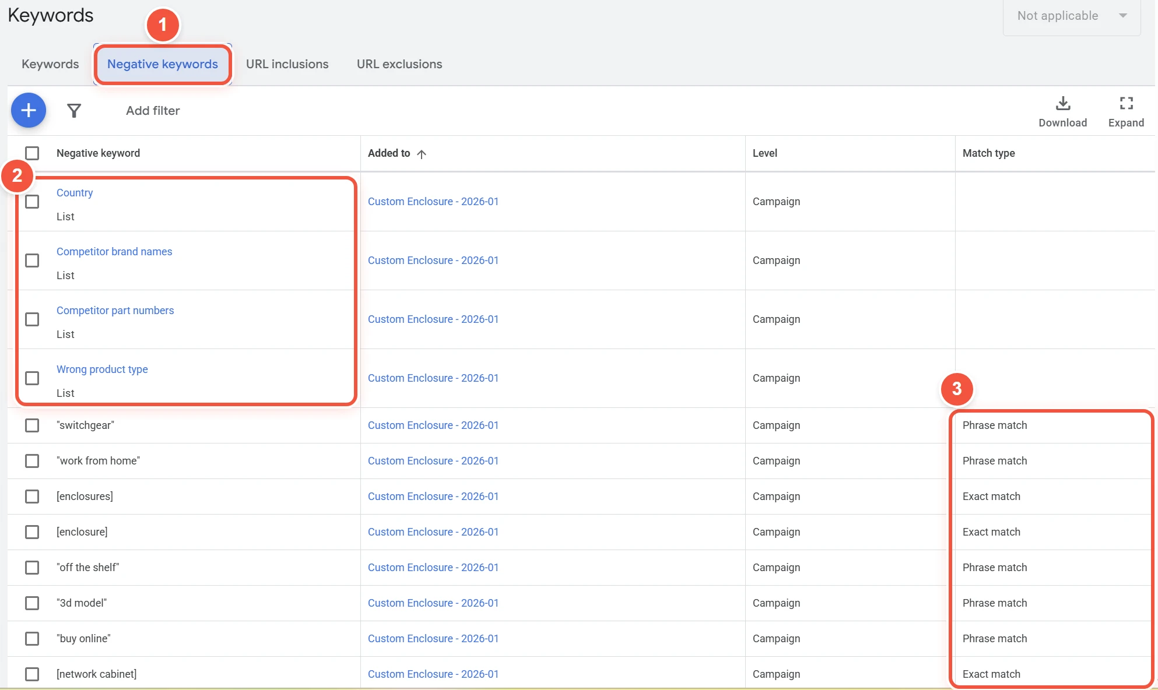Click the "3d model" keyword text
1158x690 pixels.
click(x=82, y=603)
